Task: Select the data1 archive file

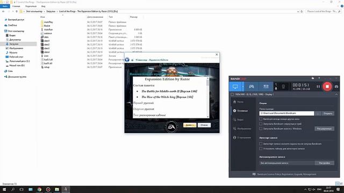Action: [47, 41]
